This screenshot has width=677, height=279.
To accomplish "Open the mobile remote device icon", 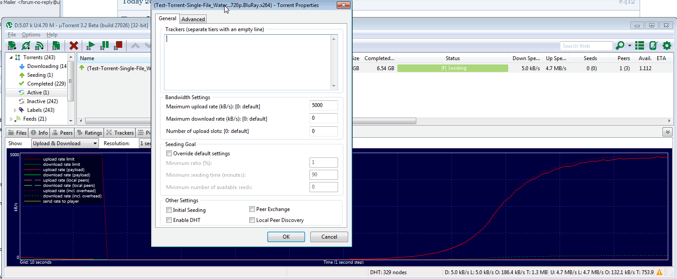I will coord(653,46).
